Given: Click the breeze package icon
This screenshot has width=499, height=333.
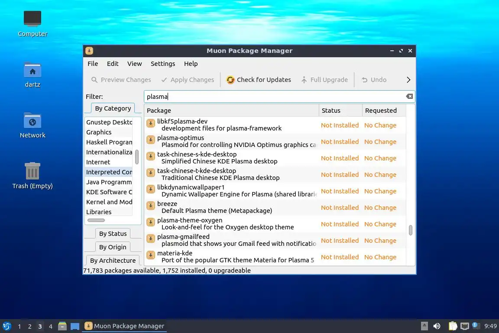Looking at the screenshot, I should pyautogui.click(x=151, y=206).
